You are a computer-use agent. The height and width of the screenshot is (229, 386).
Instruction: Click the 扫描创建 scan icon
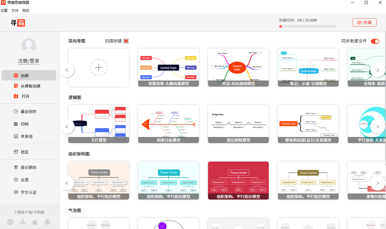tap(126, 40)
